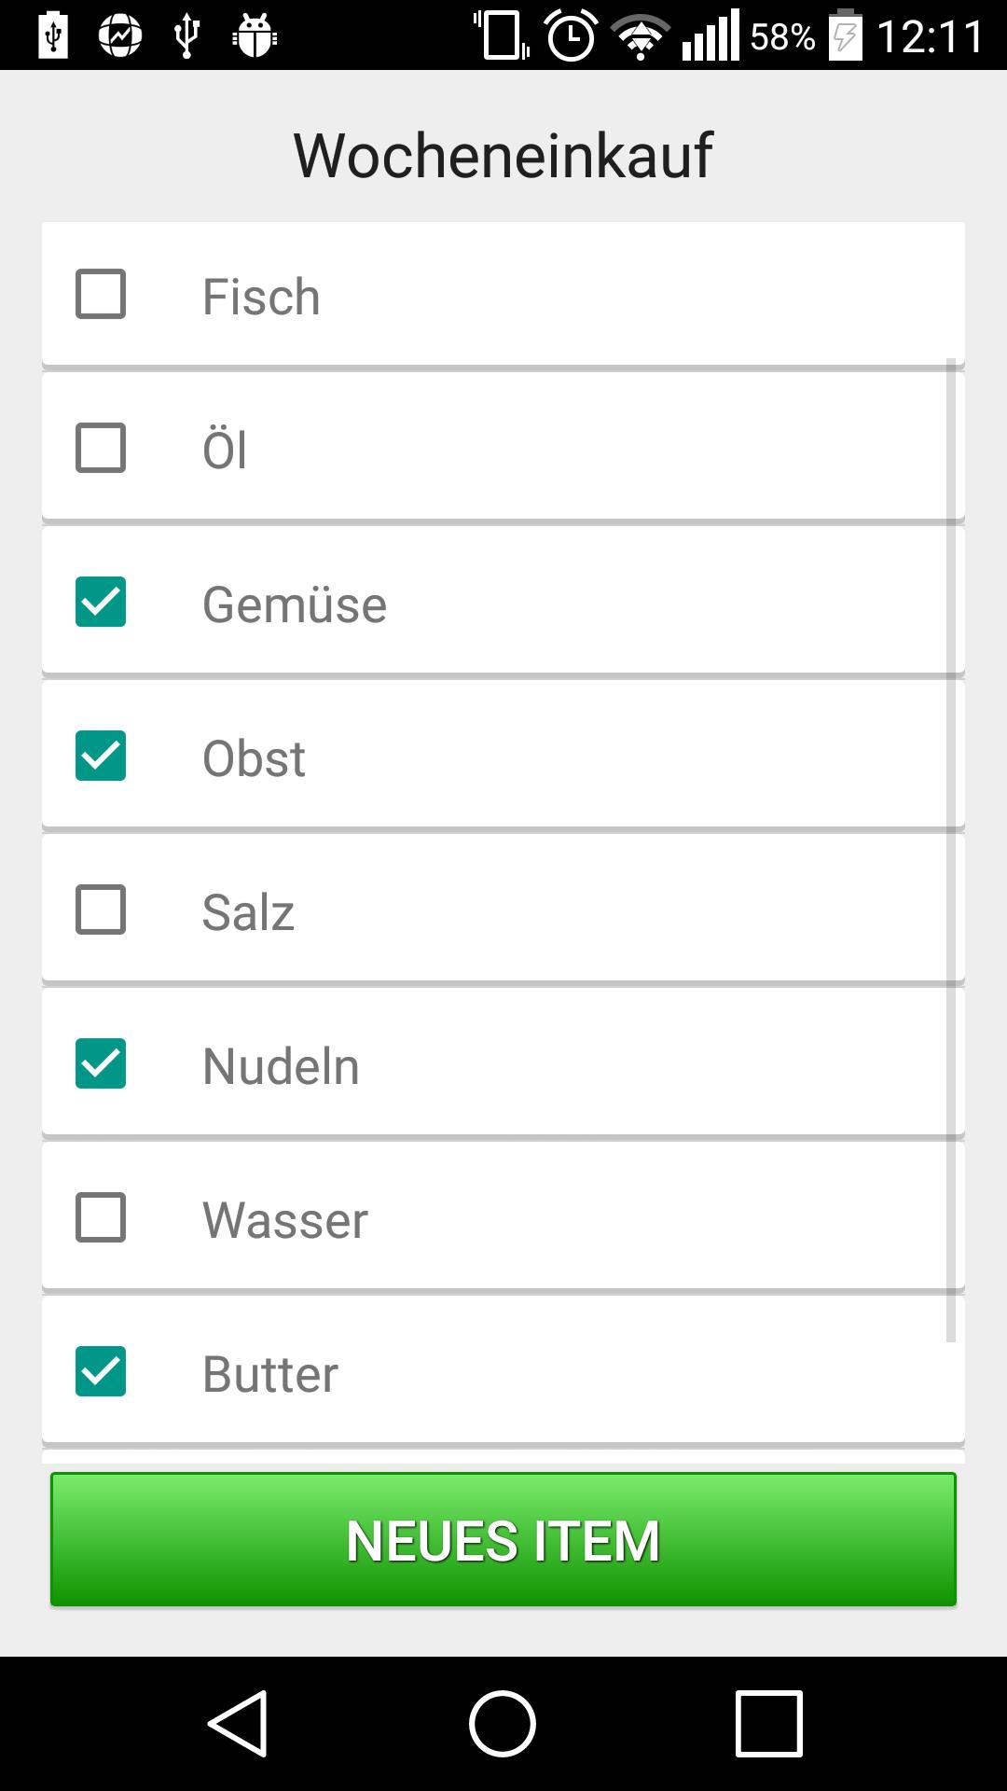Untick the Nudeln checkbox
1007x1791 pixels.
point(101,1063)
